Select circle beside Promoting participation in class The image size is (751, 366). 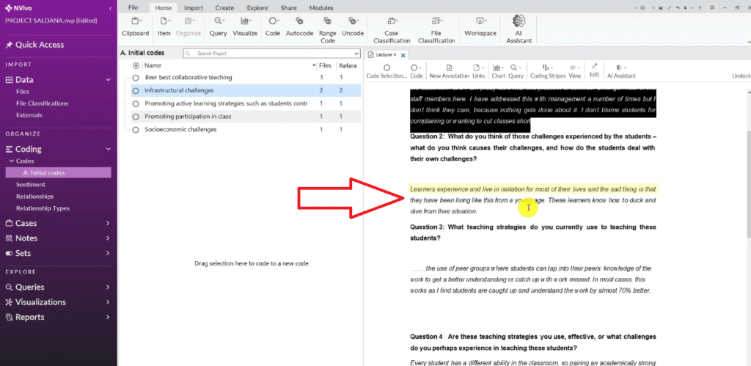coord(136,117)
